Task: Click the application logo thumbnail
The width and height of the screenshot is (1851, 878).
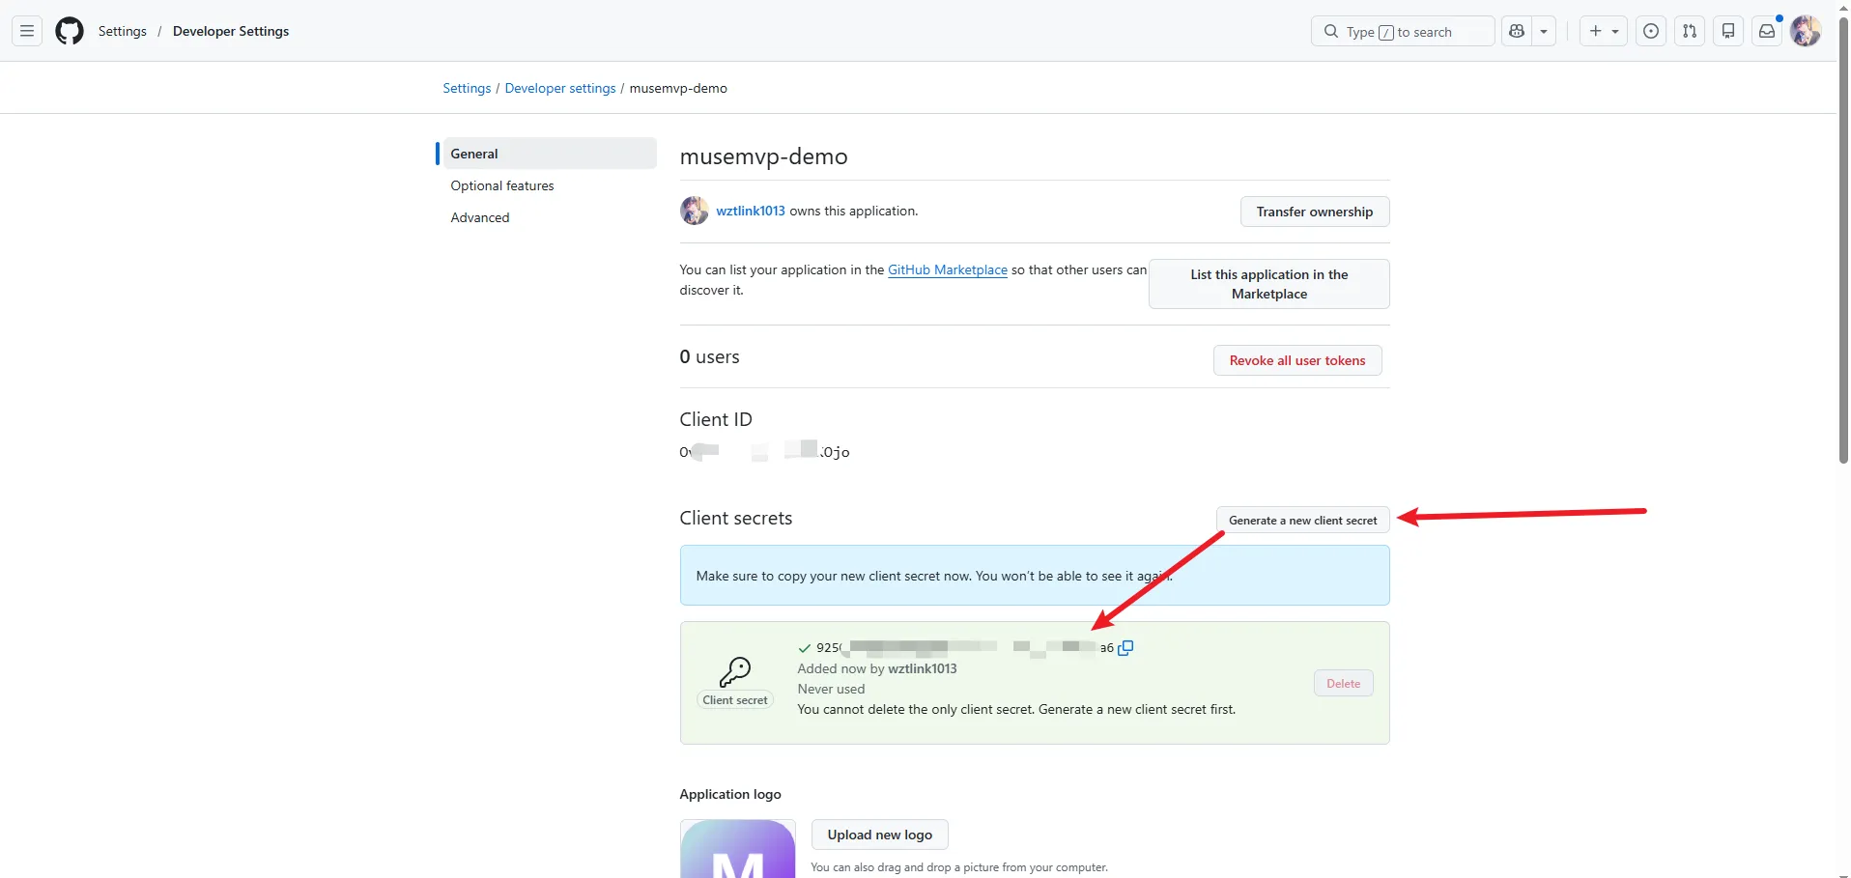Action: 737,849
